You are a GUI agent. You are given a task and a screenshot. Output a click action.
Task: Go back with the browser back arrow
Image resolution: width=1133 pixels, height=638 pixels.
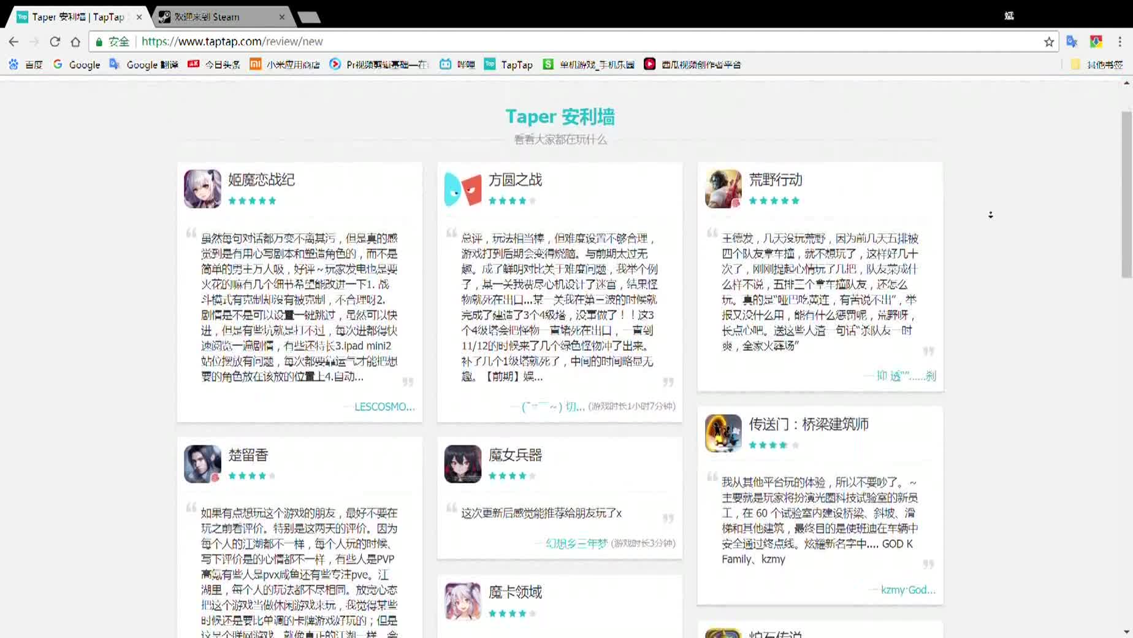pos(13,42)
